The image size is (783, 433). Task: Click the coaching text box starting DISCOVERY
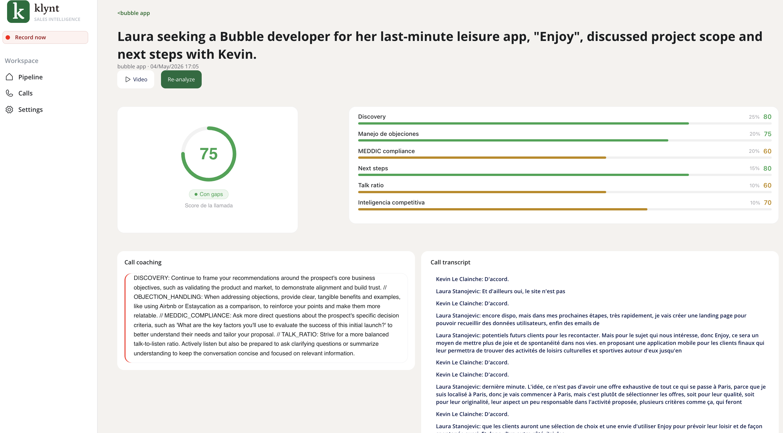click(266, 318)
